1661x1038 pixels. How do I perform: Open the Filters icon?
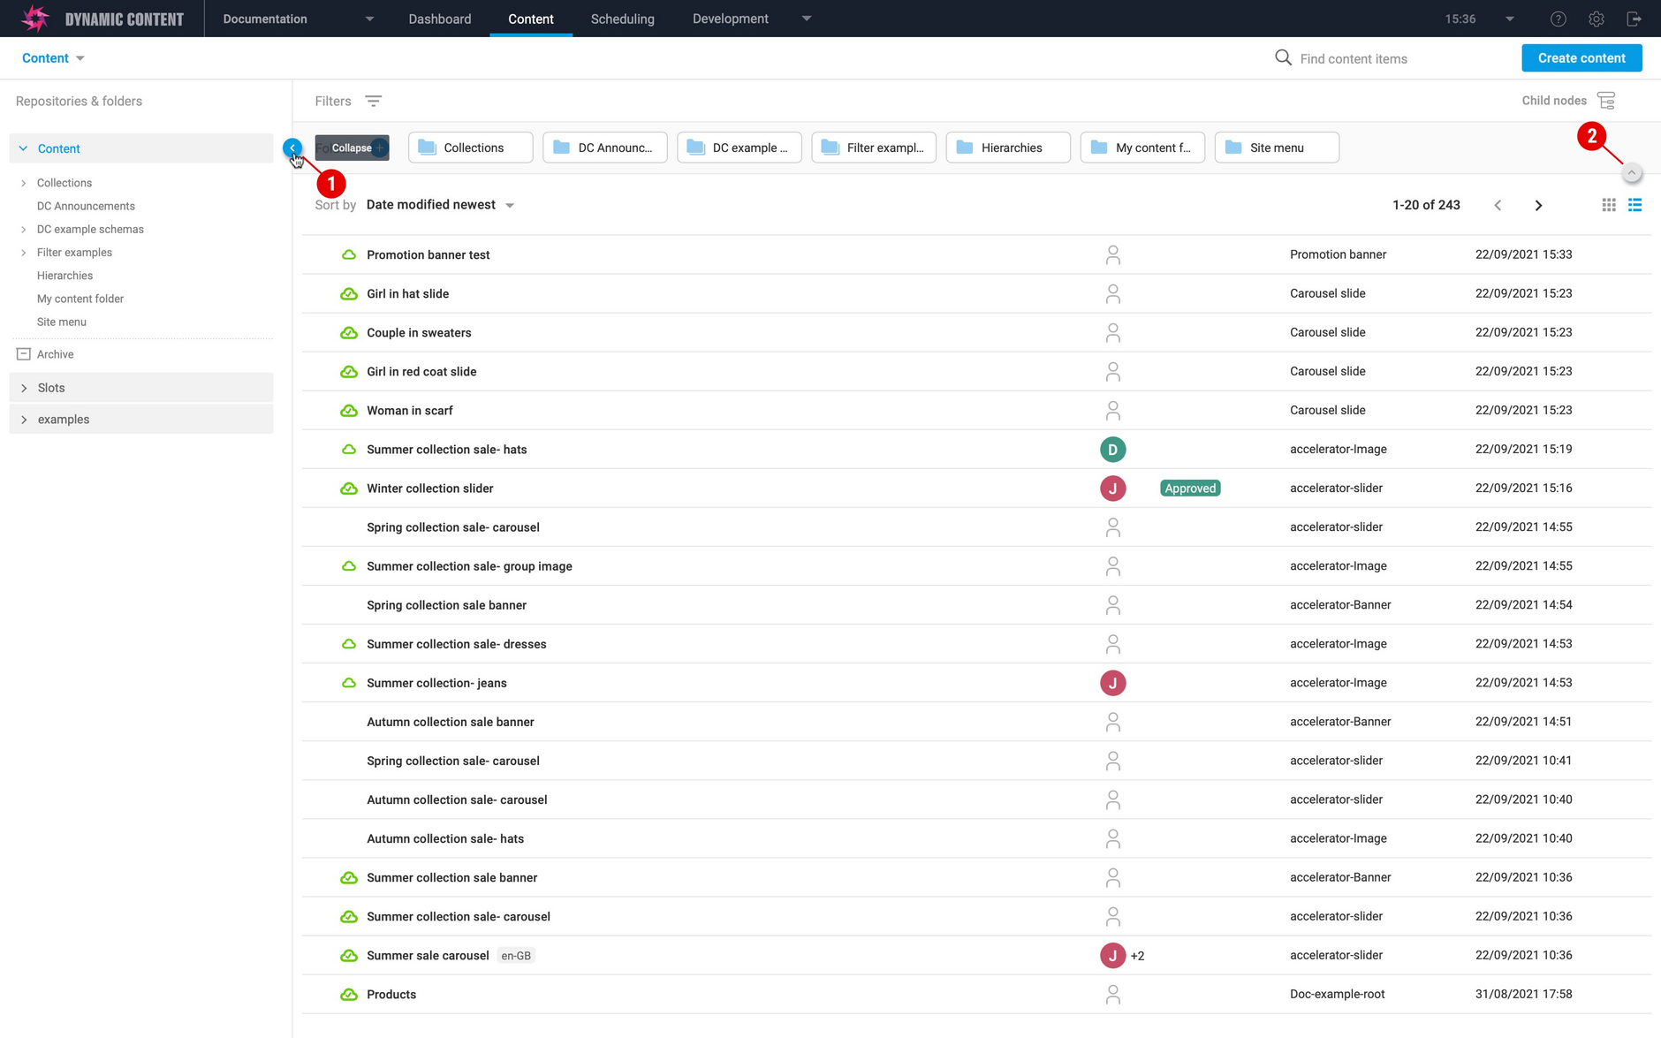point(374,101)
